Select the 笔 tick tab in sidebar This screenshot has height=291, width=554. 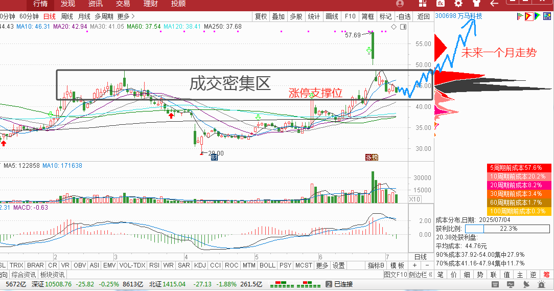coord(440,275)
